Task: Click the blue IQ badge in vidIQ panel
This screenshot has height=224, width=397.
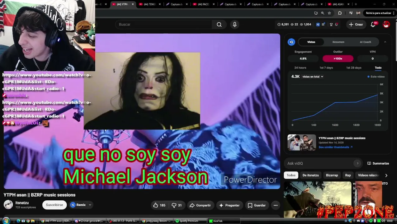Action: 291,42
